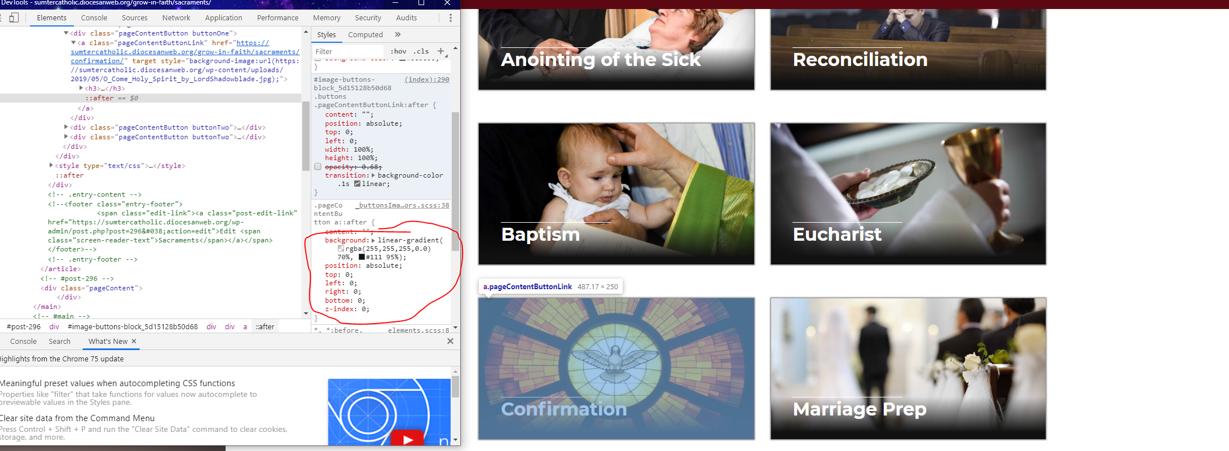Close the bottom drawer panel
1229x451 pixels.
[x=450, y=341]
